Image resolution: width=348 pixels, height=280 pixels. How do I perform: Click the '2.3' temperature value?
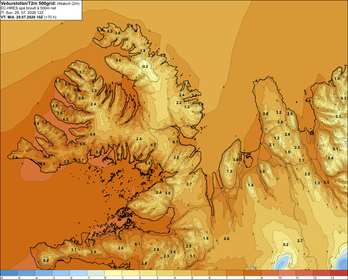[166, 256]
